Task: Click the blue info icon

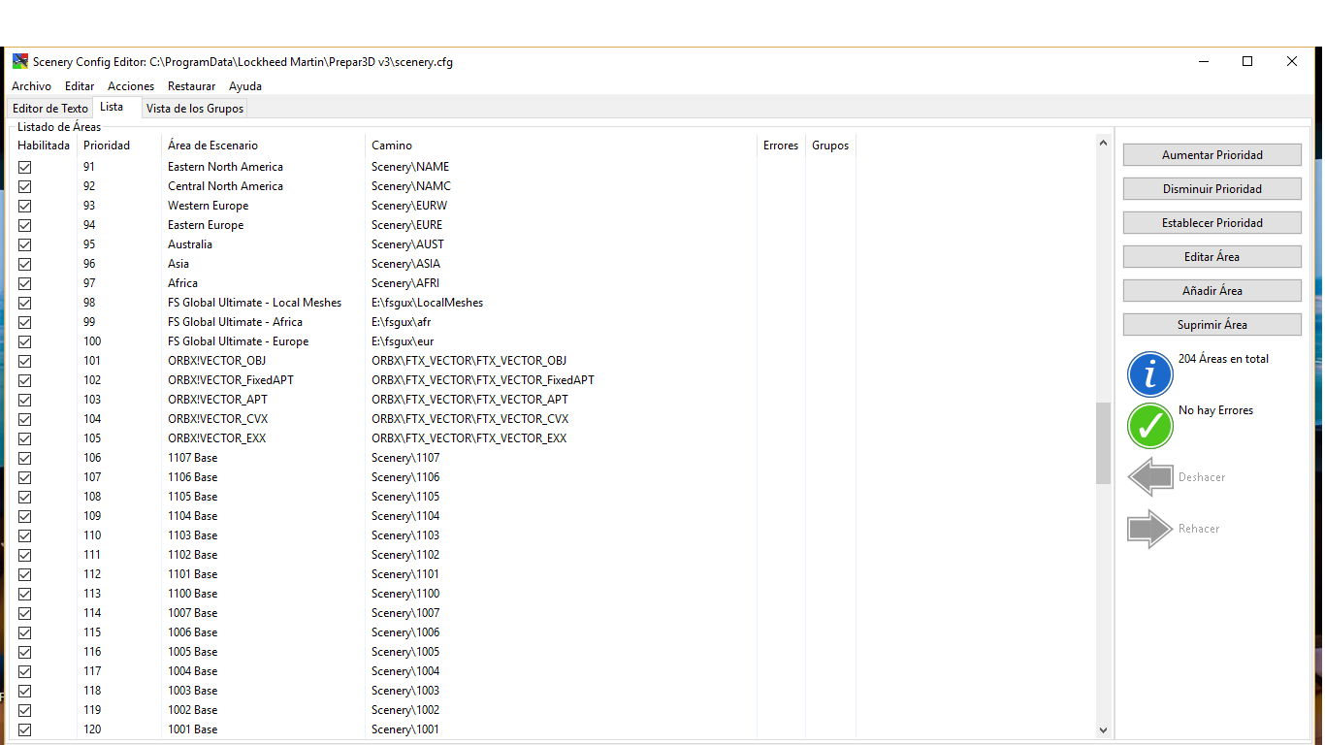Action: (x=1150, y=374)
